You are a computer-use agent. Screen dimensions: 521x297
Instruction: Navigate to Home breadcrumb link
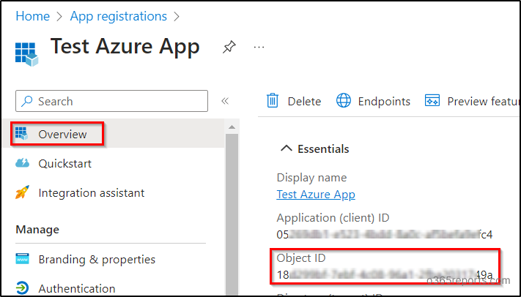[x=32, y=16]
